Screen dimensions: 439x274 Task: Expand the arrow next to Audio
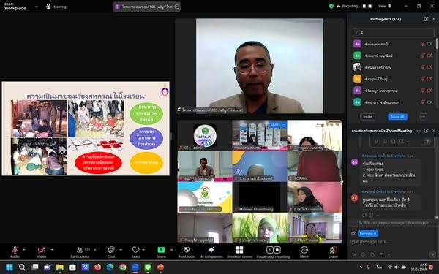[24, 250]
